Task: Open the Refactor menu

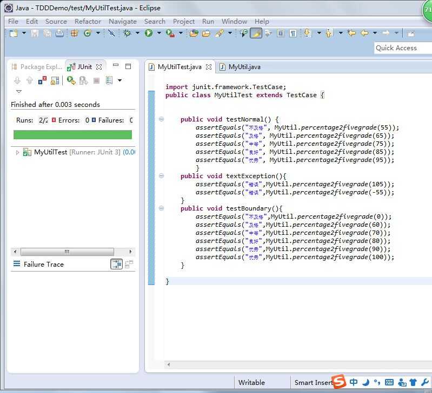Action: coord(88,21)
